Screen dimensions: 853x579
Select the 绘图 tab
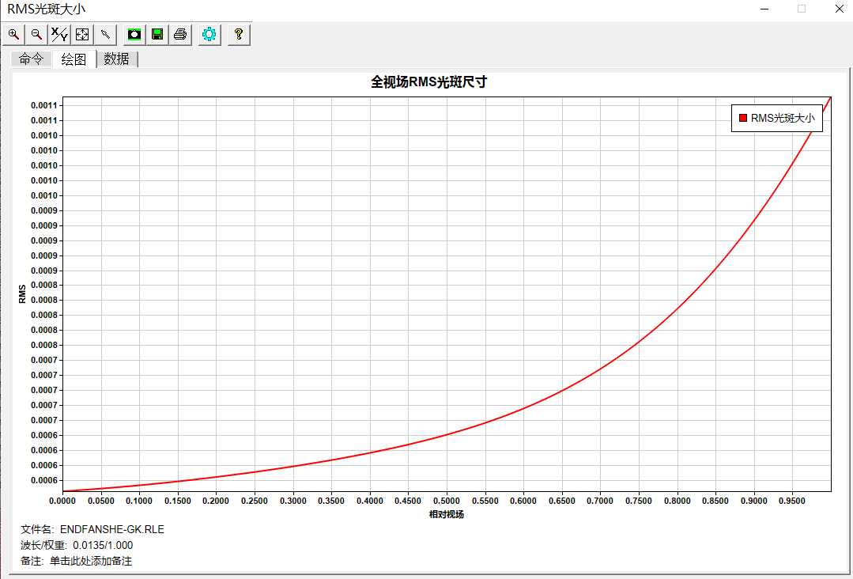[x=74, y=59]
